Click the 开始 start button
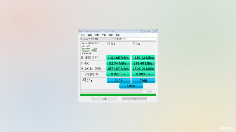Image resolution: width=236 pixels, height=132 pixels. pyautogui.click(x=105, y=99)
